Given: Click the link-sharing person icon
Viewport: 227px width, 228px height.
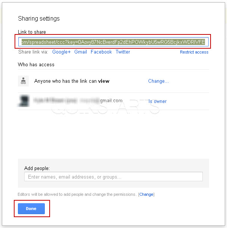Looking at the screenshot, I should tap(23, 81).
